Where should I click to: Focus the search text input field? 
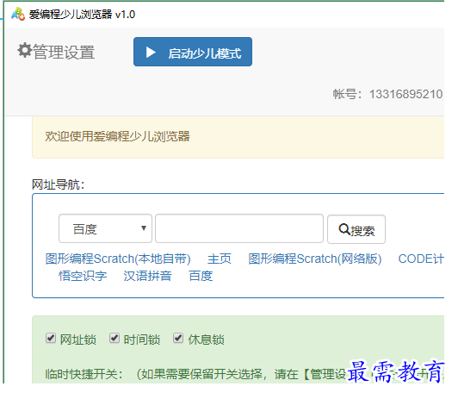[x=239, y=228]
